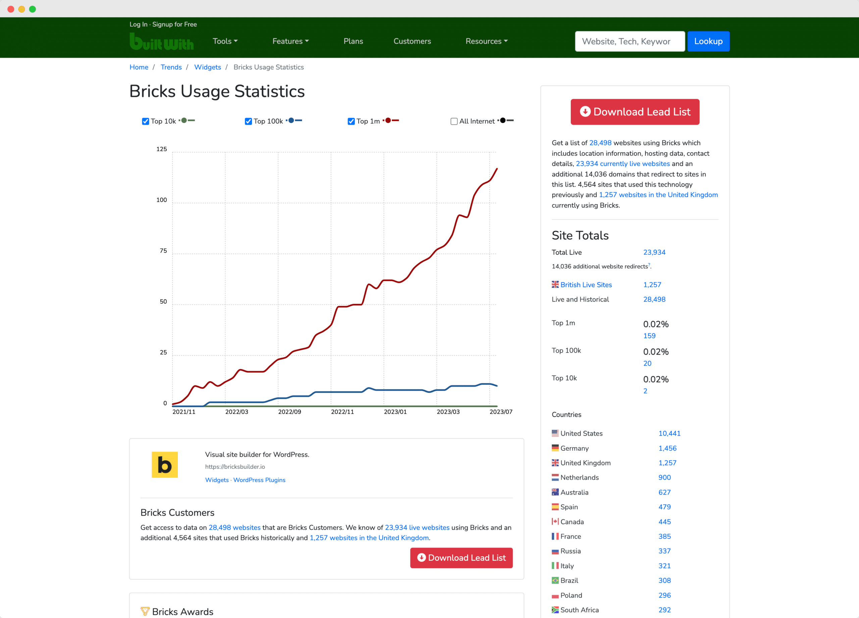This screenshot has height=618, width=859.
Task: Click the South Africa flag icon
Action: [x=555, y=610]
